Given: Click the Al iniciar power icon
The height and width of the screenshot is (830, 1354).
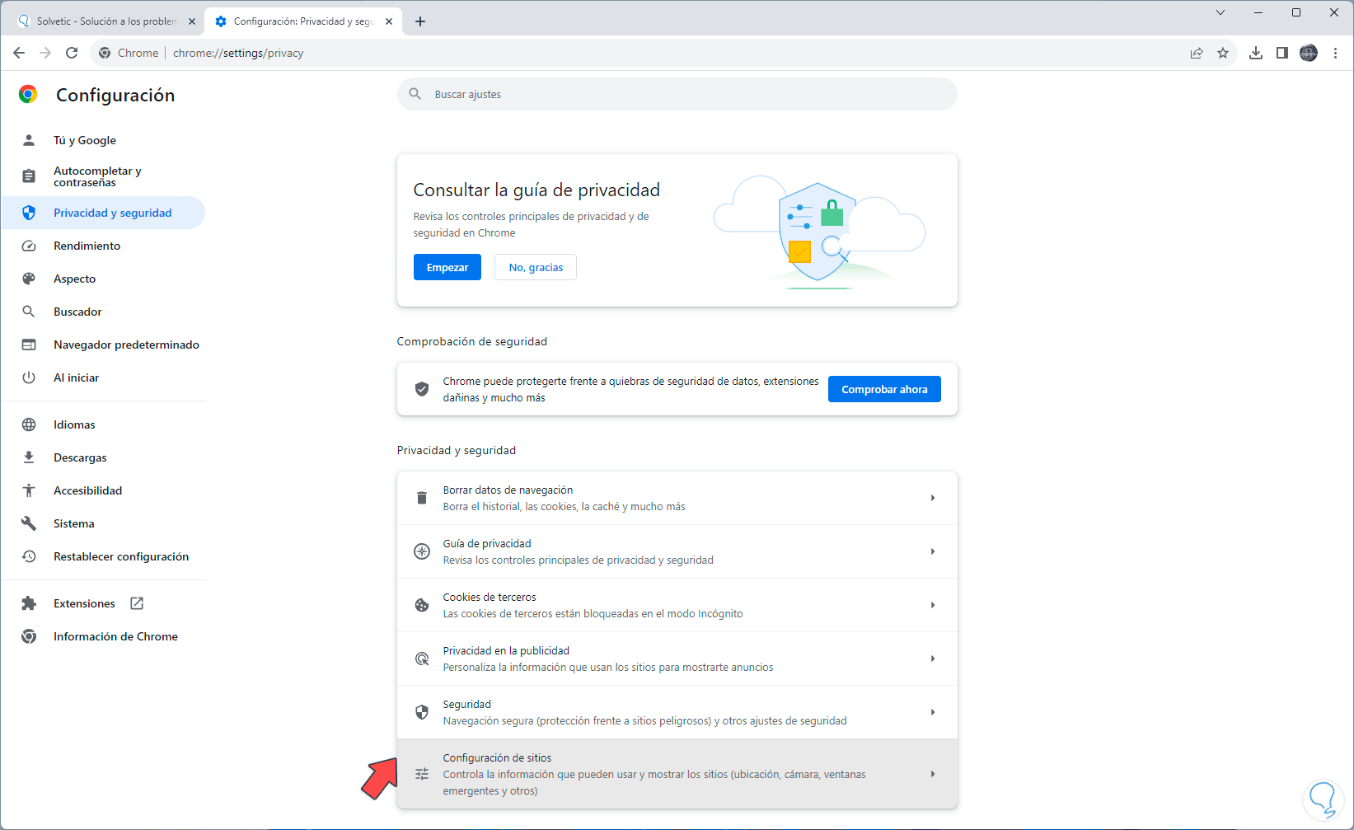Looking at the screenshot, I should click(29, 377).
